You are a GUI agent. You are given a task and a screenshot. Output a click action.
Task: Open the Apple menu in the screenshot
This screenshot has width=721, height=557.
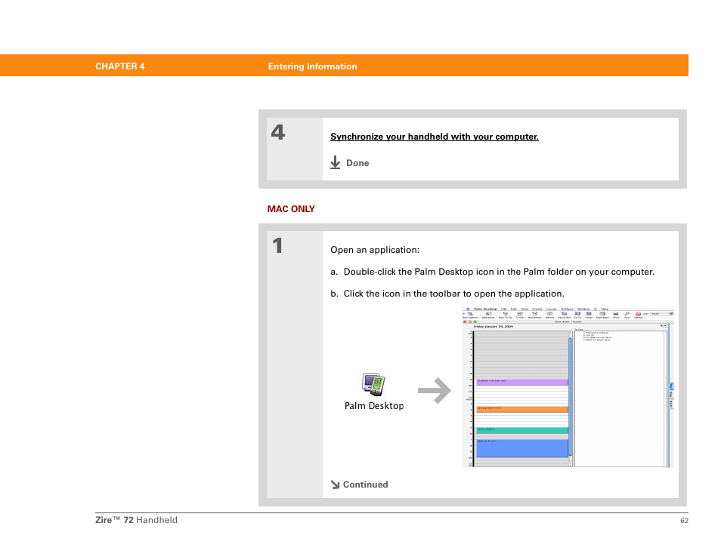(x=468, y=309)
